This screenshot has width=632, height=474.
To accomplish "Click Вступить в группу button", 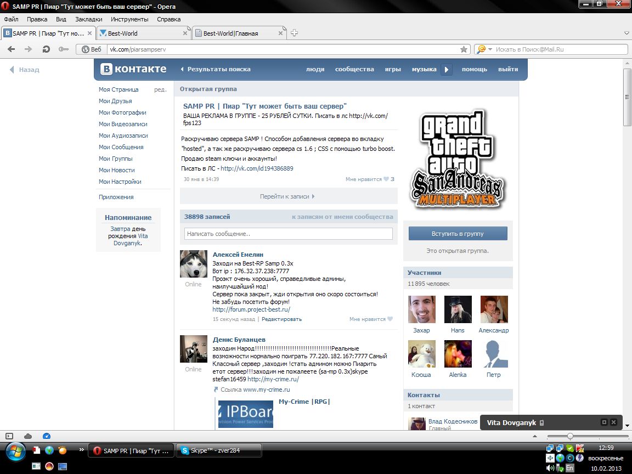I will click(458, 234).
